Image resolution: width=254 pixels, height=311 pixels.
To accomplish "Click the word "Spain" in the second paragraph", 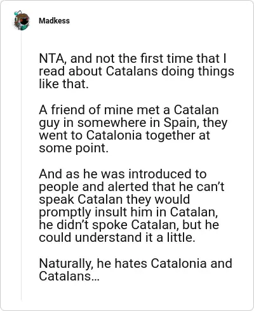I will coord(182,122).
